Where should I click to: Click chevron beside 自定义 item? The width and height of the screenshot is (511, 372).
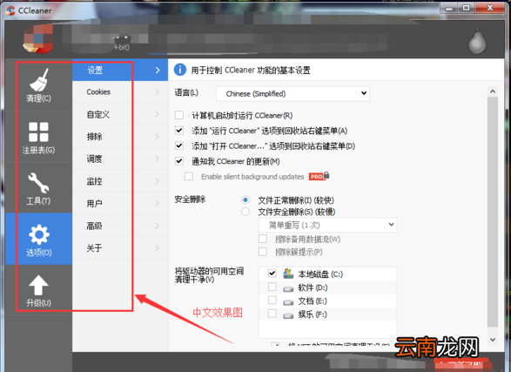tap(157, 114)
